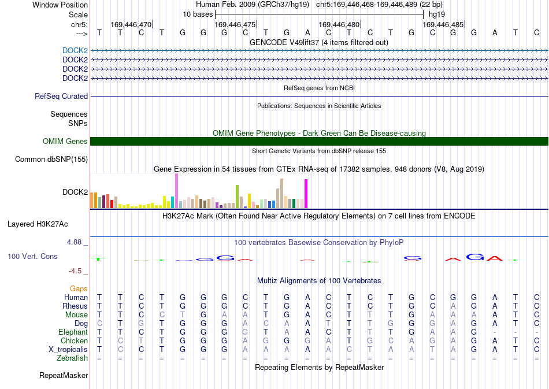Image resolution: width=549 pixels, height=389 pixels.
Task: Click the violet GTEx expression bar
Action: pyautogui.click(x=176, y=191)
